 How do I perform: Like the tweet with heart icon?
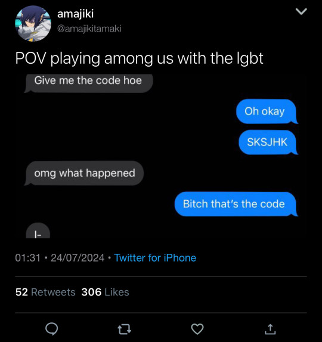[x=197, y=329]
